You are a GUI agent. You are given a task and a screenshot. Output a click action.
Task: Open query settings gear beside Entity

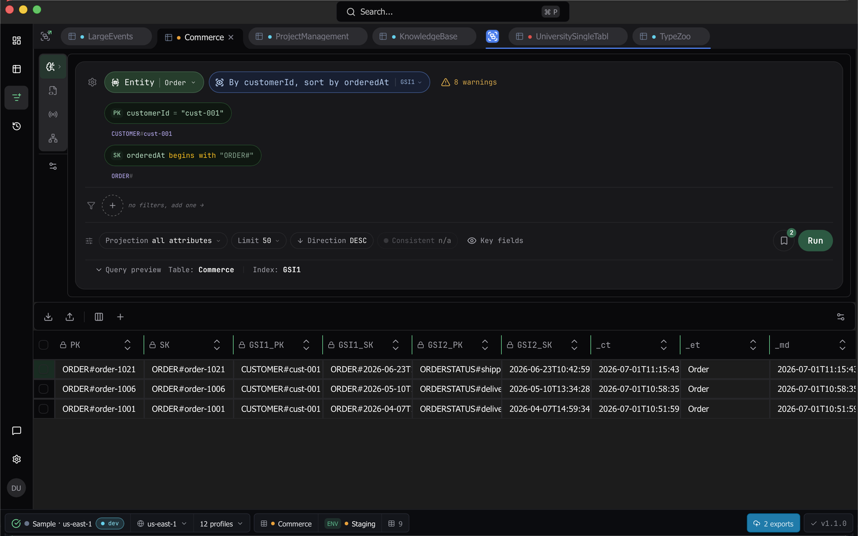click(x=92, y=82)
